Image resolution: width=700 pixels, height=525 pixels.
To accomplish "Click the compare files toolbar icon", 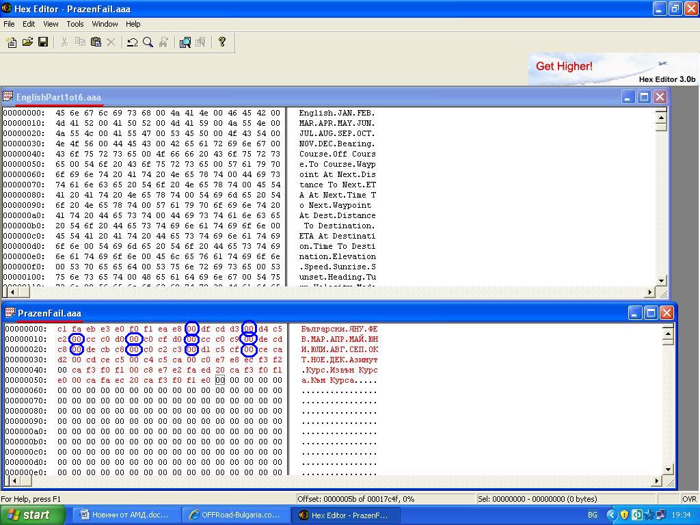I will [x=185, y=42].
